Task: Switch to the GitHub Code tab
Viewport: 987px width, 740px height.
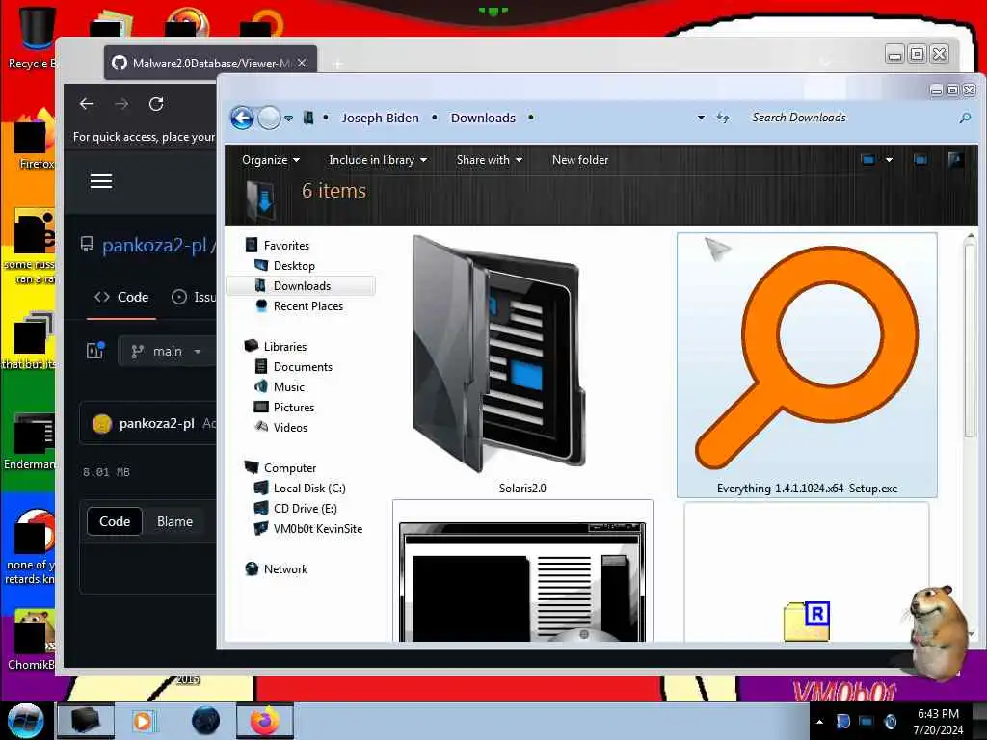Action: point(121,297)
